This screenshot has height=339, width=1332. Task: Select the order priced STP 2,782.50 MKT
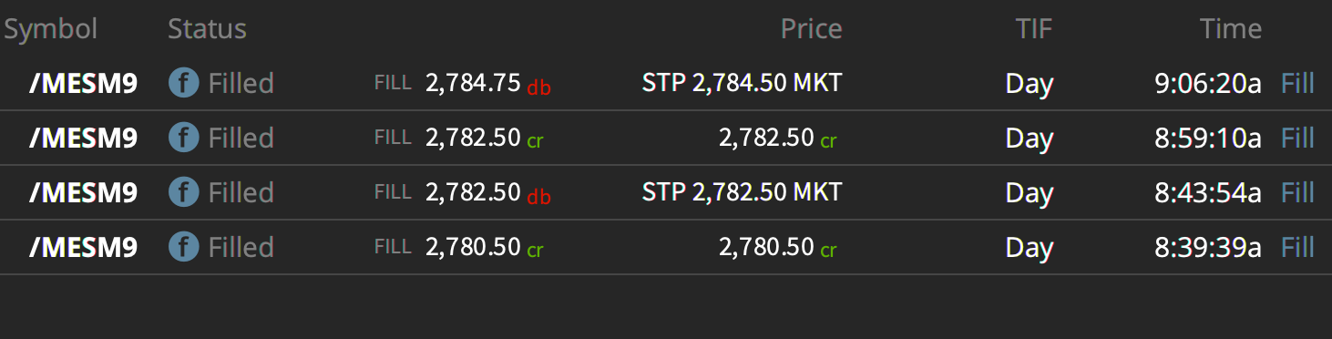(x=742, y=192)
